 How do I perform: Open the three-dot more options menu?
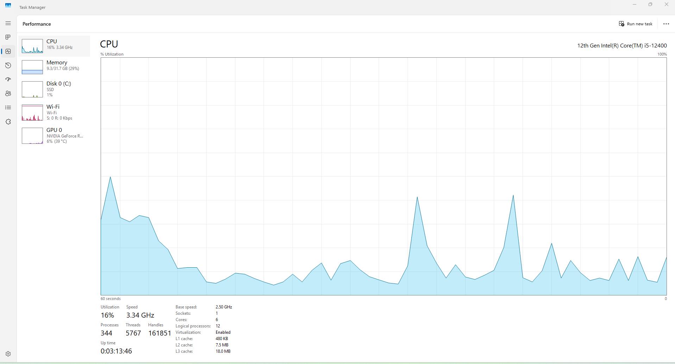point(666,24)
